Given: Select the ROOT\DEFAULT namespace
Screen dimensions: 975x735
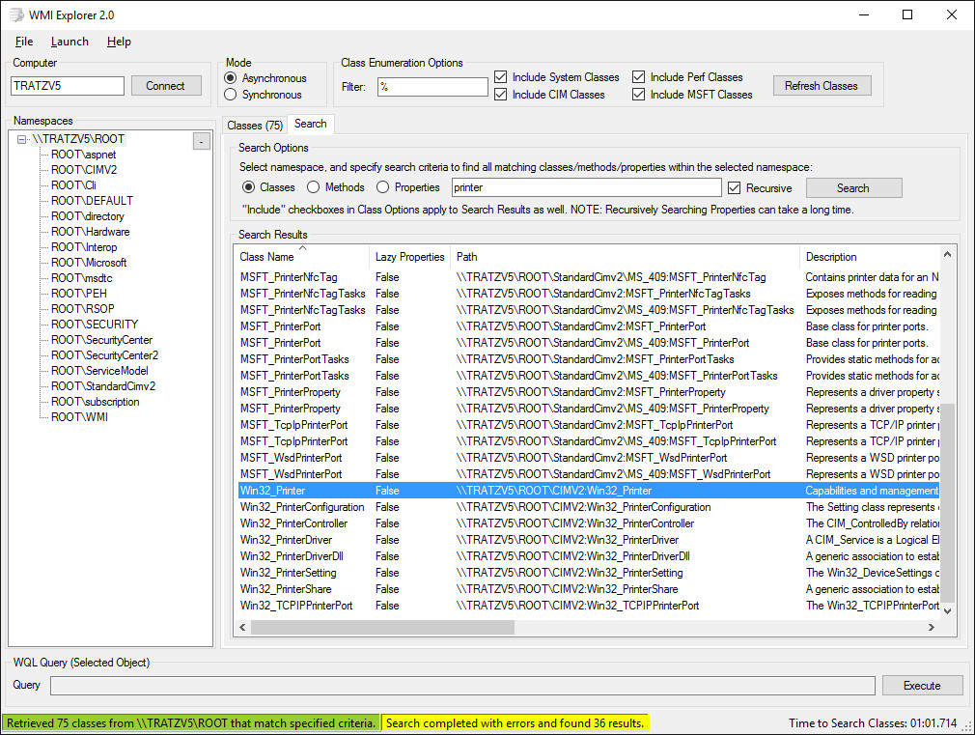Looking at the screenshot, I should 92,201.
